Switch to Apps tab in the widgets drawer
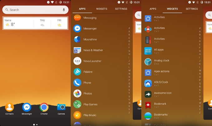The width and height of the screenshot is (212, 126). (x=153, y=9)
